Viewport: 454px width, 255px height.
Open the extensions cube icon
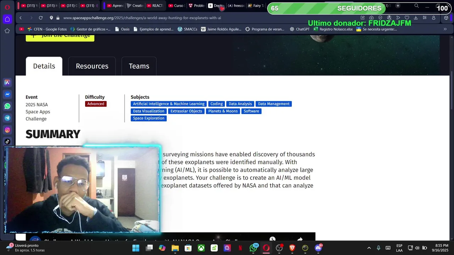[446, 18]
